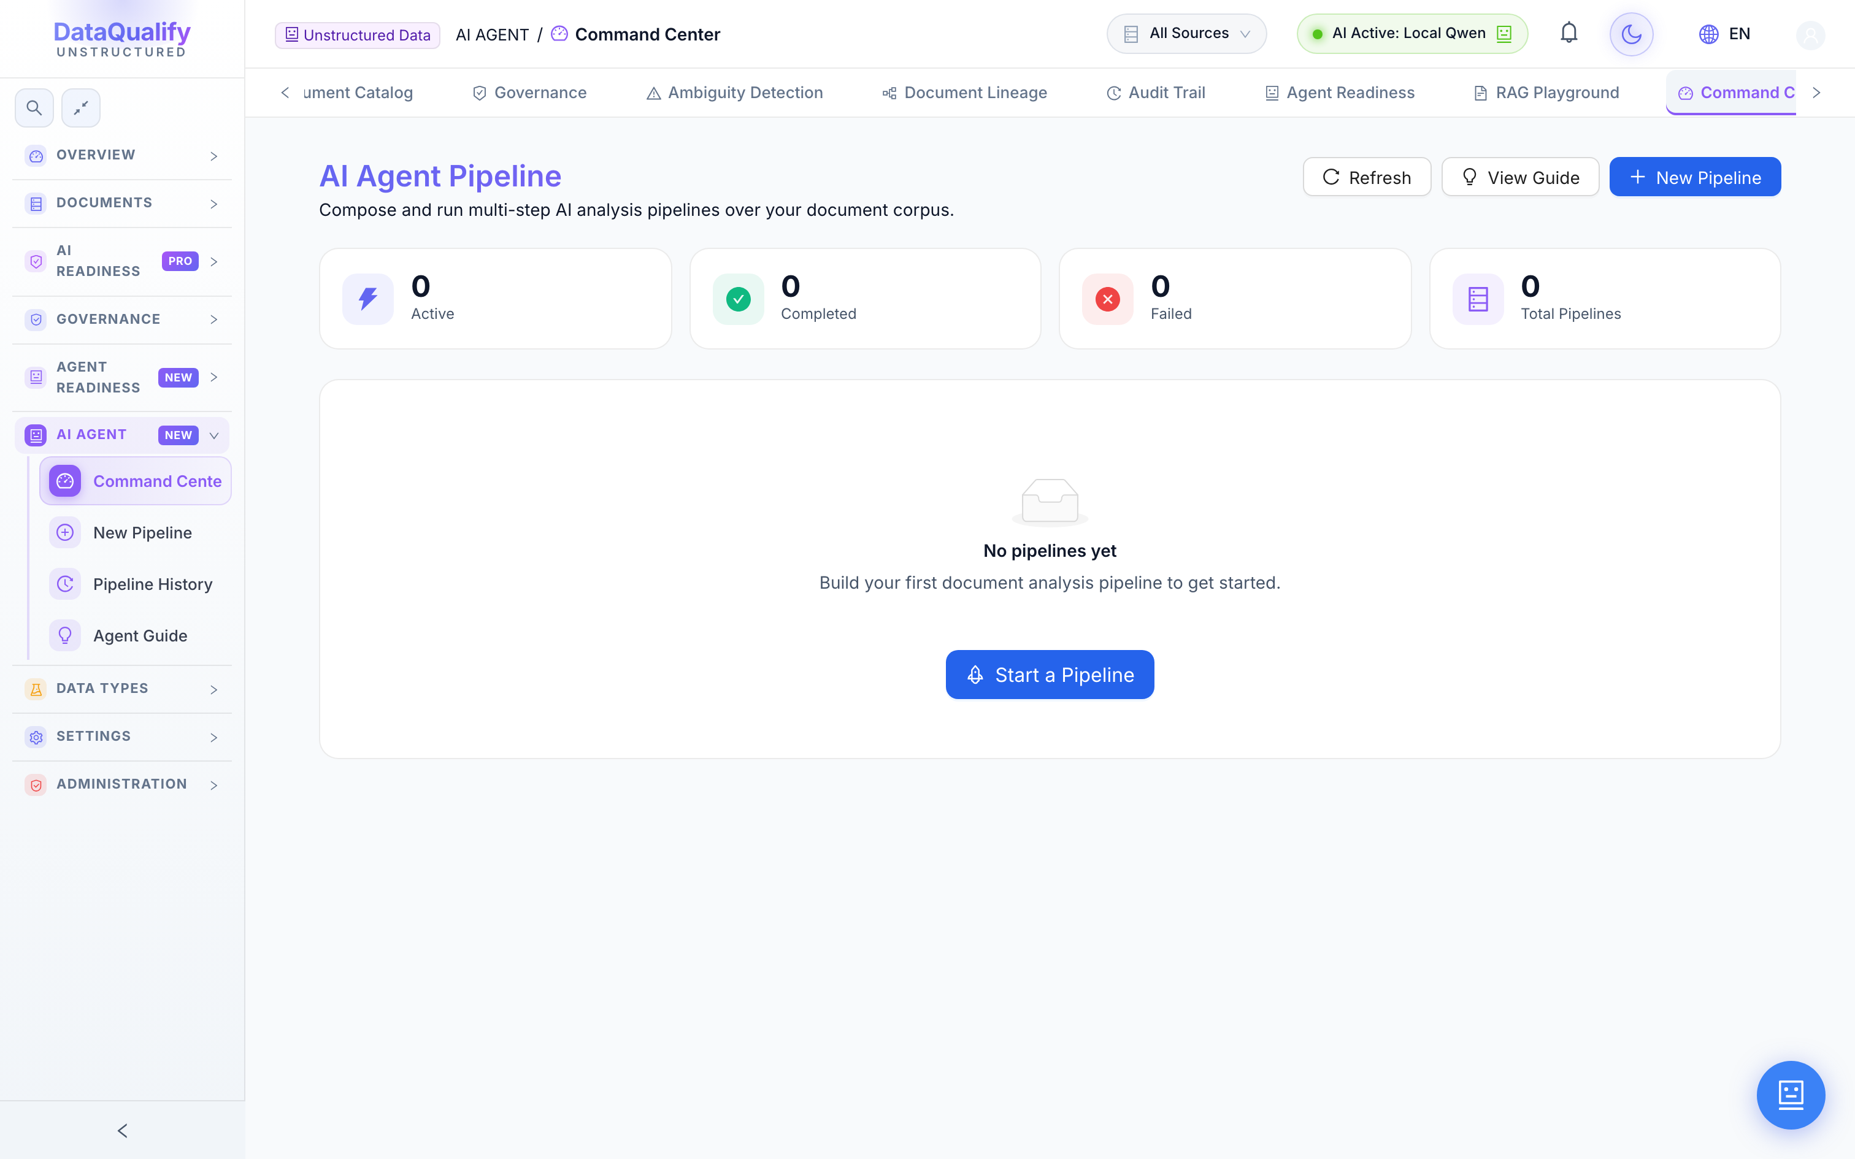This screenshot has height=1159, width=1855.
Task: Switch language via the EN globe
Action: pyautogui.click(x=1725, y=34)
